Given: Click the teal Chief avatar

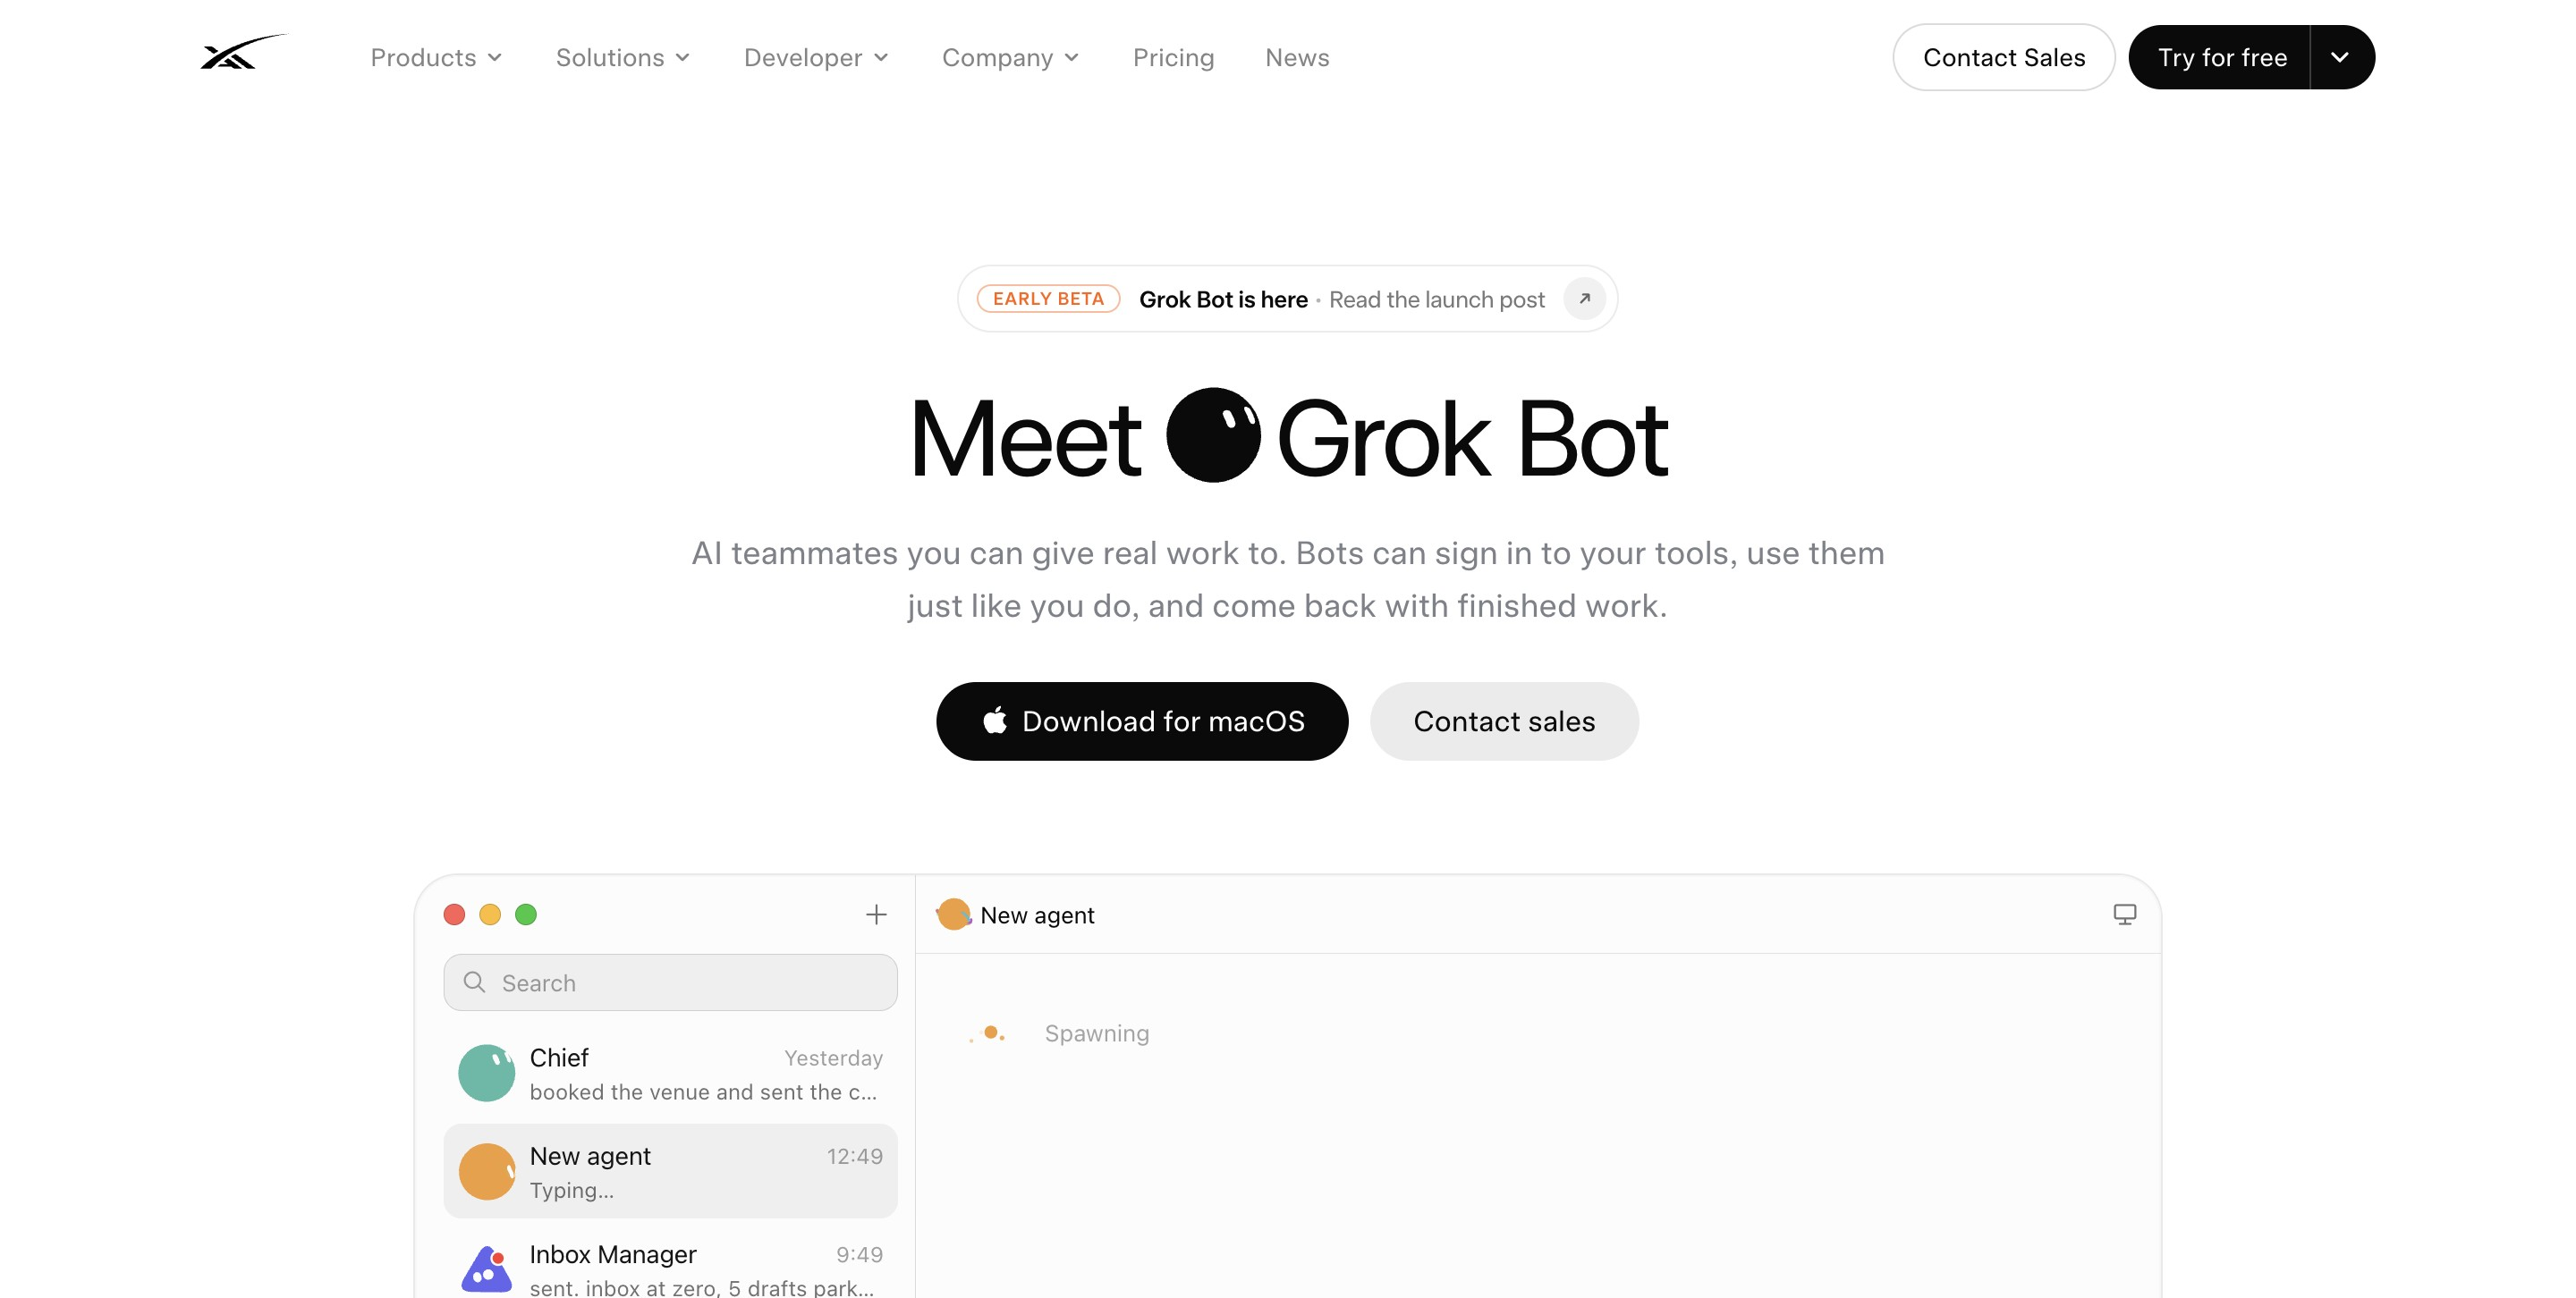Looking at the screenshot, I should point(486,1073).
